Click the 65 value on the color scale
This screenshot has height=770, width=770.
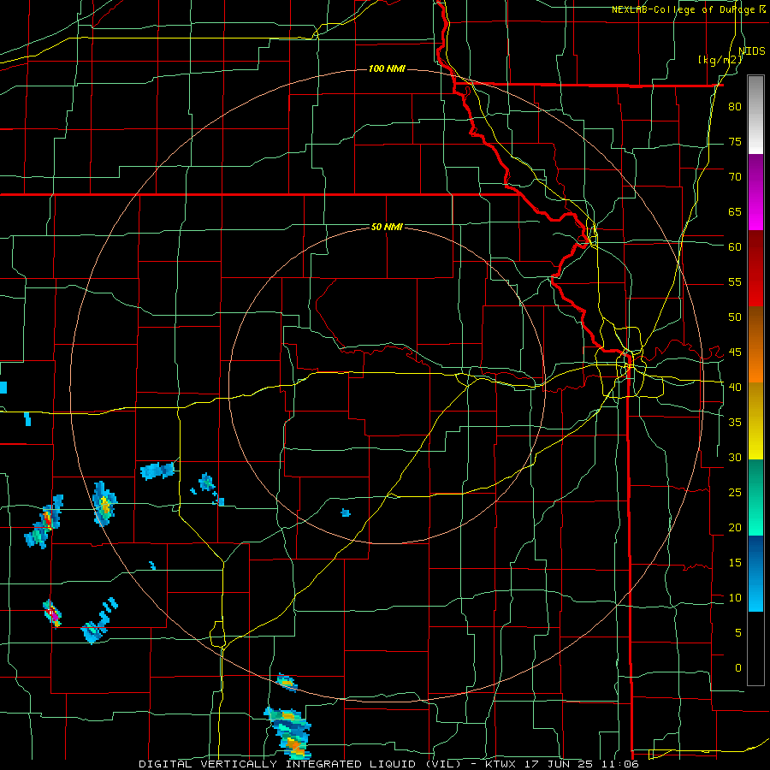tap(735, 211)
